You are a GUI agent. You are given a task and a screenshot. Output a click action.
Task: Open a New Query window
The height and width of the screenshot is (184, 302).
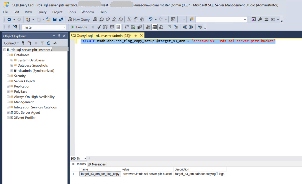point(78,19)
